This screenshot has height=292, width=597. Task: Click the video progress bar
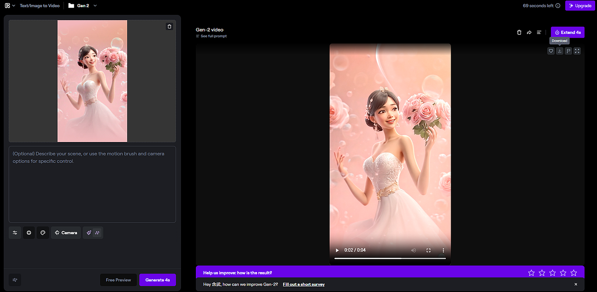pyautogui.click(x=390, y=258)
